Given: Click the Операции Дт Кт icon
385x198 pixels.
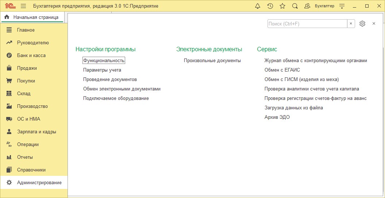Looking at the screenshot, I should coord(9,145).
